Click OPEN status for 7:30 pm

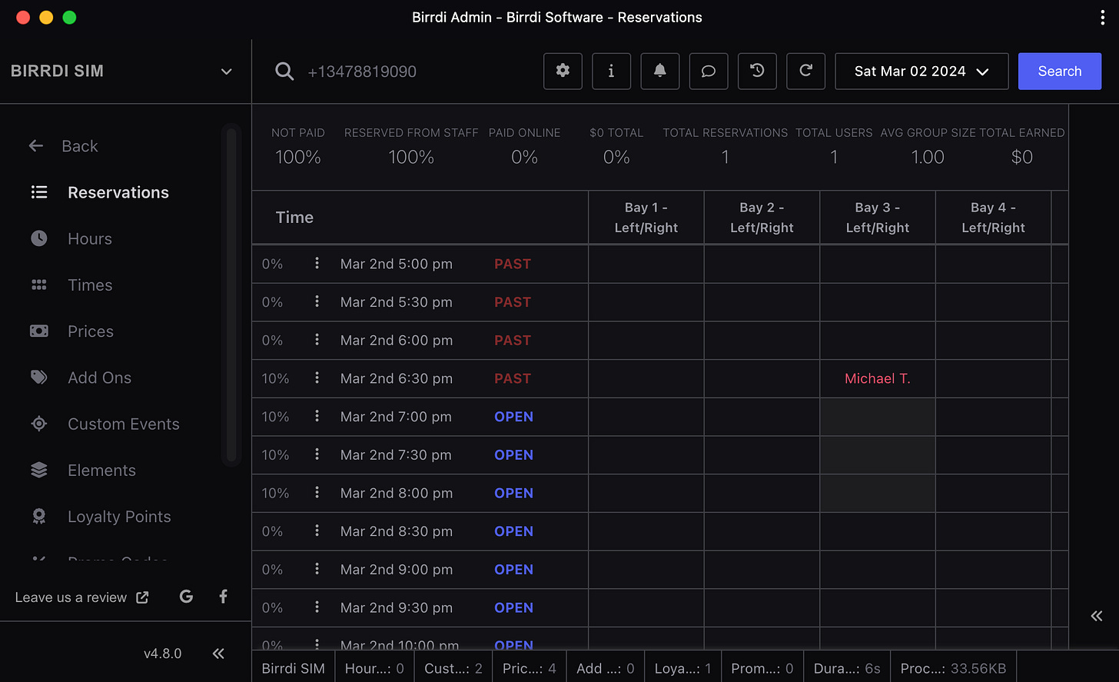(513, 455)
